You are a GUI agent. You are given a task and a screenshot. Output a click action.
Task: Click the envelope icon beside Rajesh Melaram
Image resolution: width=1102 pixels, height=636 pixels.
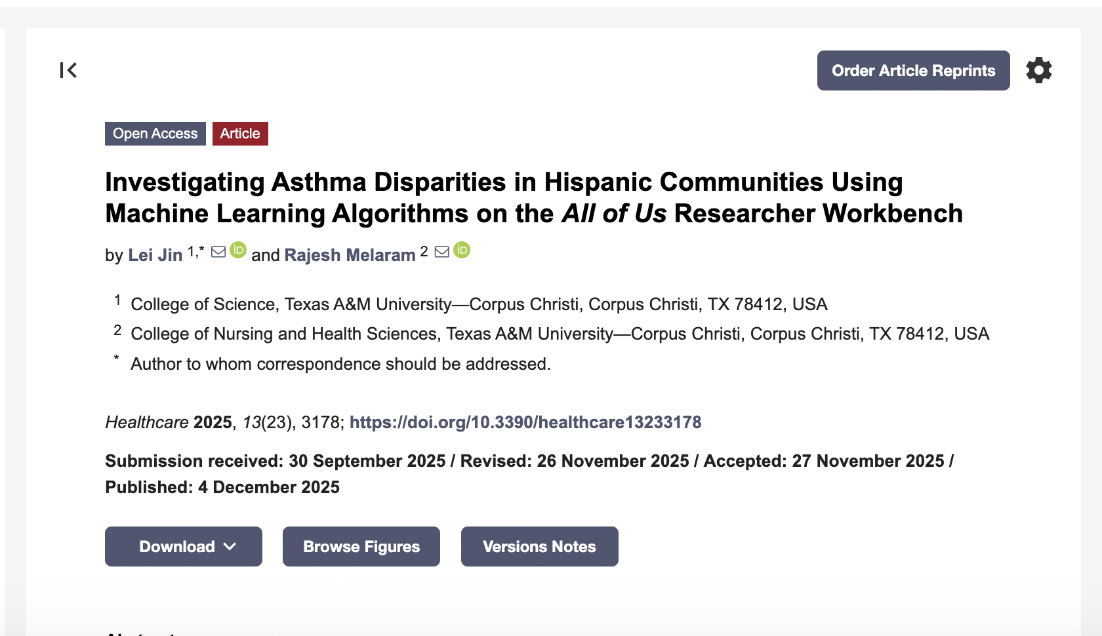coord(441,251)
